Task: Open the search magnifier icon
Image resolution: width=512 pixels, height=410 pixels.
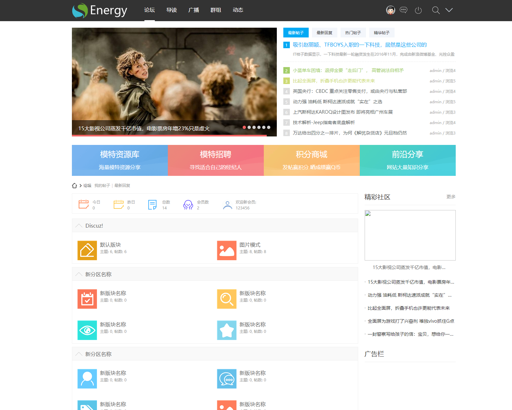Action: 436,10
